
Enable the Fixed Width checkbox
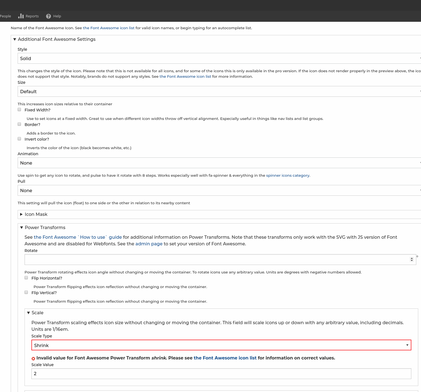(19, 109)
